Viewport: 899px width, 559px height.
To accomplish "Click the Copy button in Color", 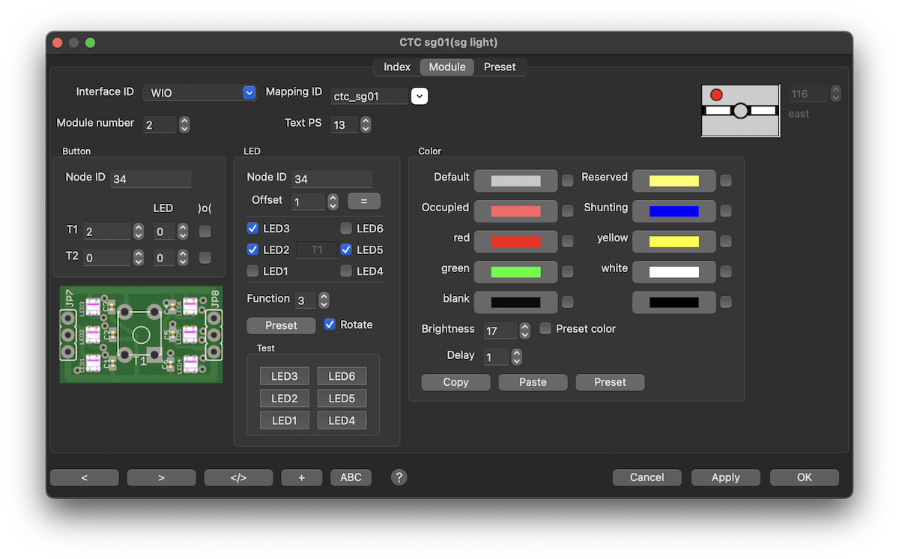I will pyautogui.click(x=455, y=382).
